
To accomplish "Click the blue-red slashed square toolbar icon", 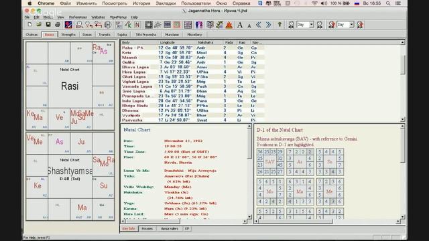I will click(x=68, y=25).
